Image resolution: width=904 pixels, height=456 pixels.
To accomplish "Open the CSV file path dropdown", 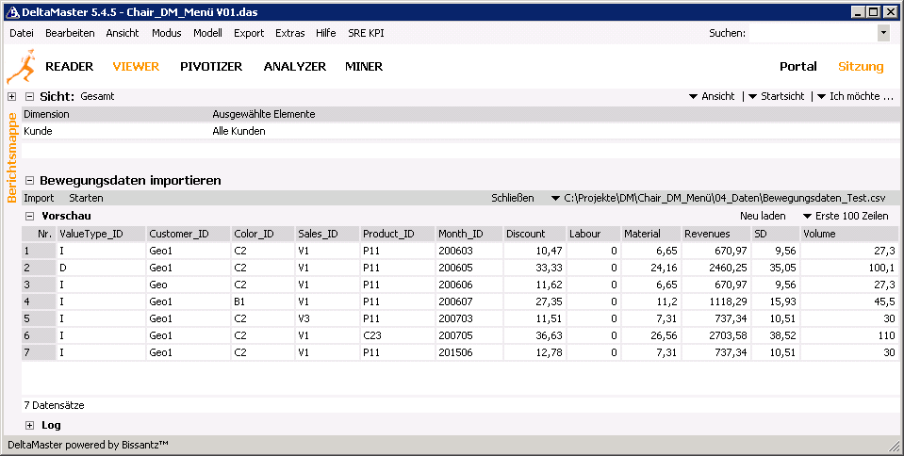I will [555, 198].
